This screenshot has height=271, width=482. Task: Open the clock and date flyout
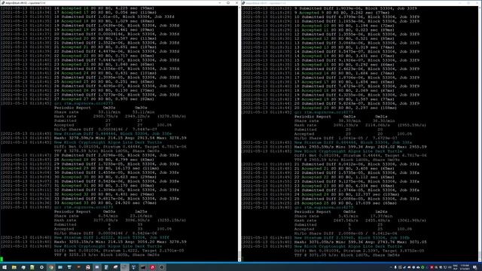[x=465, y=267]
